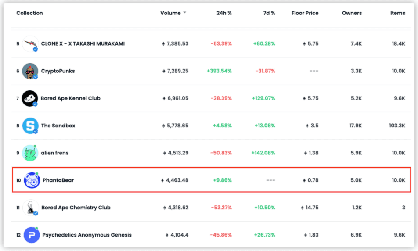Open the alien frens avatar icon

coord(30,153)
